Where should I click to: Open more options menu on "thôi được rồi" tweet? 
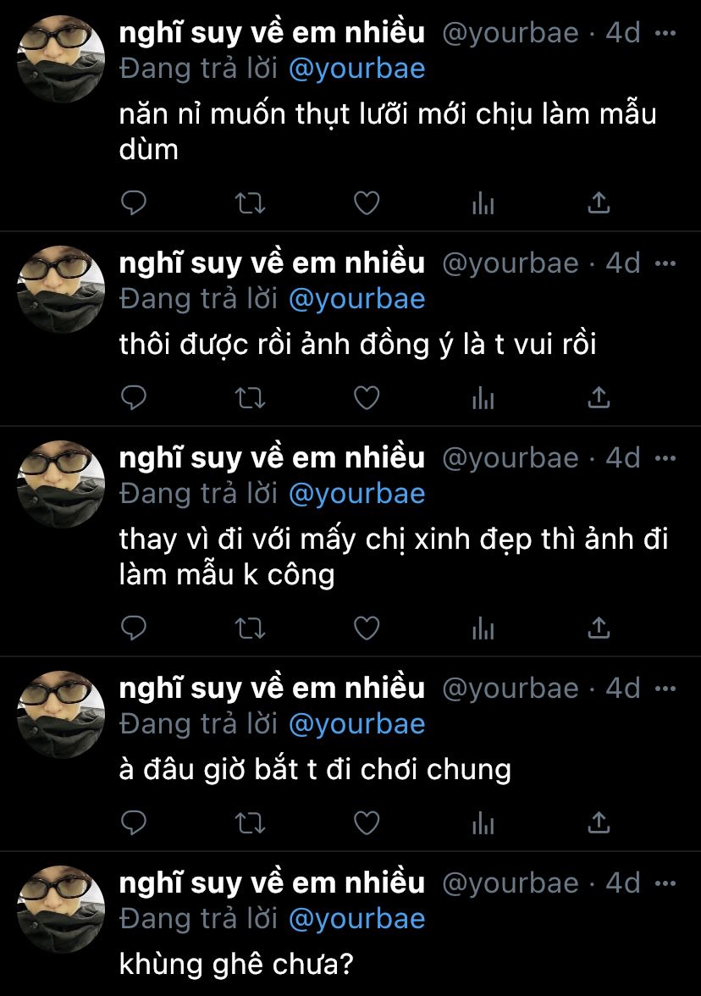pos(665,263)
